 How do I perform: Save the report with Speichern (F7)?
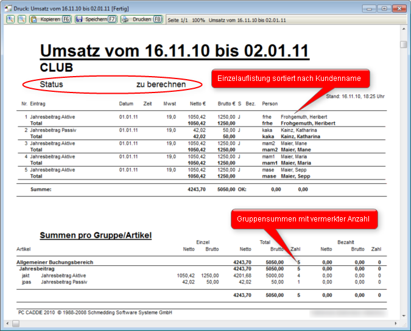click(x=96, y=19)
